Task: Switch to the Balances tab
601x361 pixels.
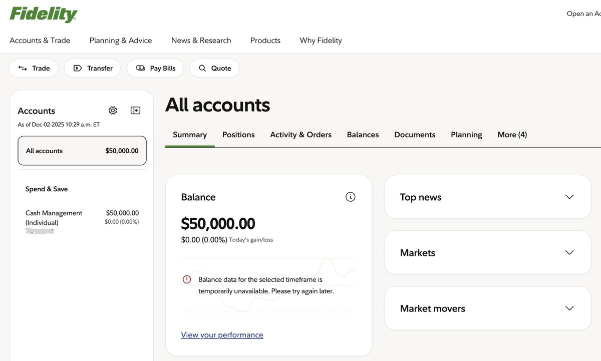Action: 363,135
